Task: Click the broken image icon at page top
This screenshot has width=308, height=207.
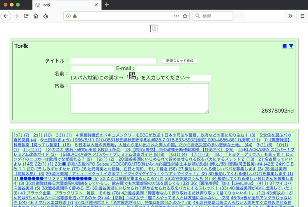Action: [154, 28]
